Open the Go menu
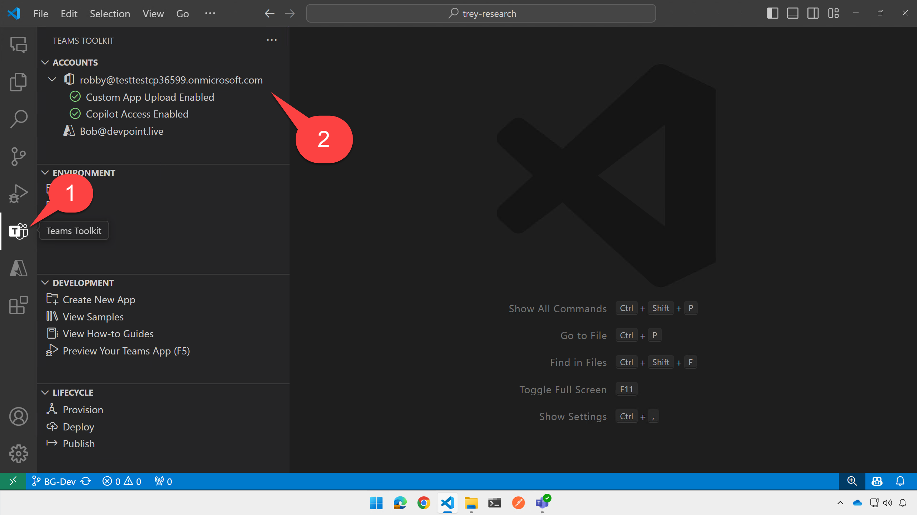Screen dimensions: 917x515 pyautogui.click(x=182, y=14)
